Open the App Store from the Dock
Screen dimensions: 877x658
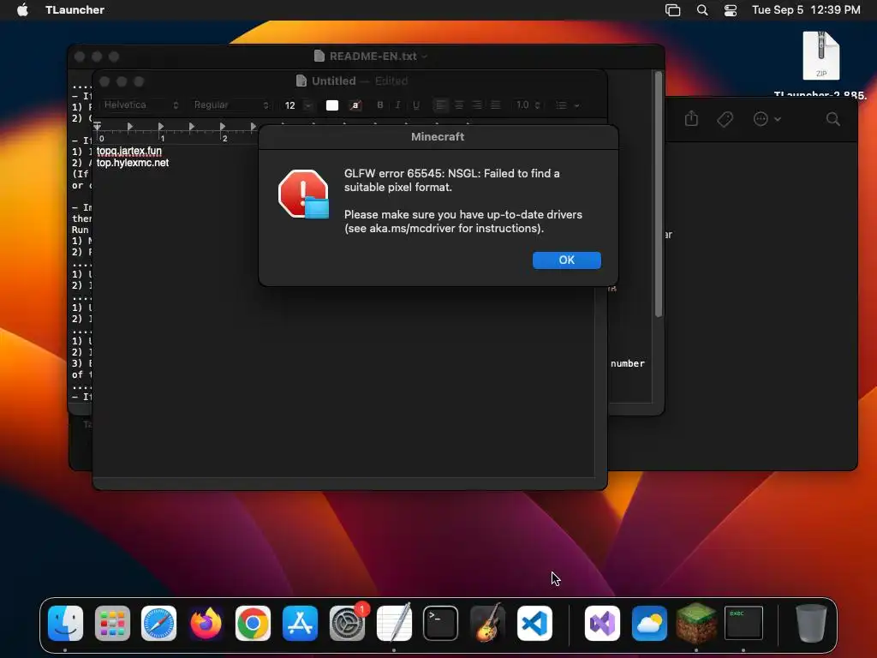(300, 623)
